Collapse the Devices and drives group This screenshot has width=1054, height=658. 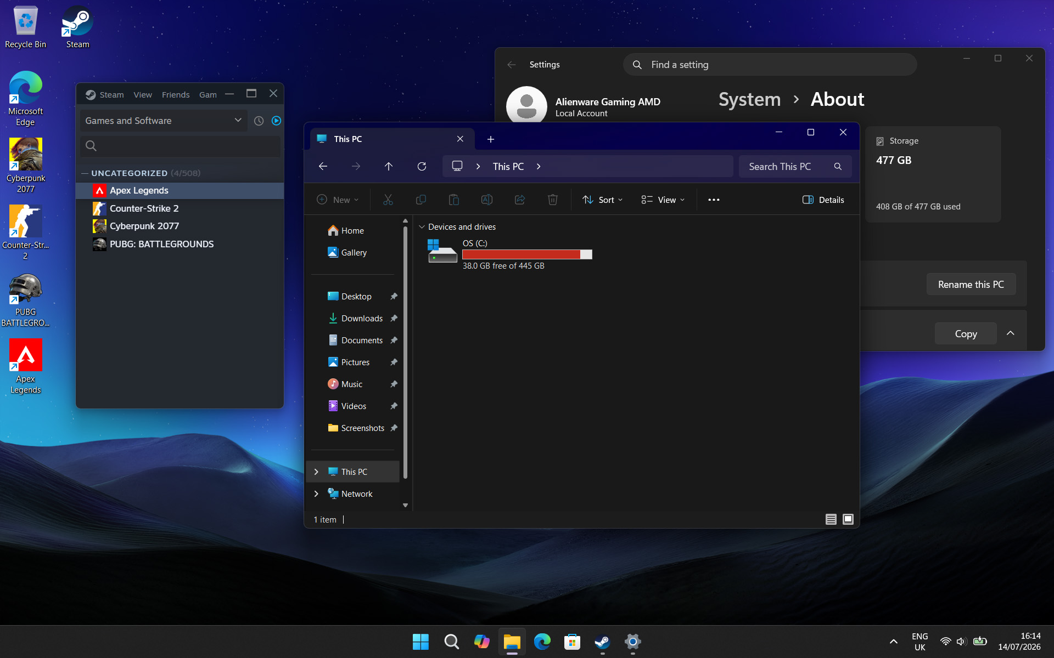click(422, 227)
